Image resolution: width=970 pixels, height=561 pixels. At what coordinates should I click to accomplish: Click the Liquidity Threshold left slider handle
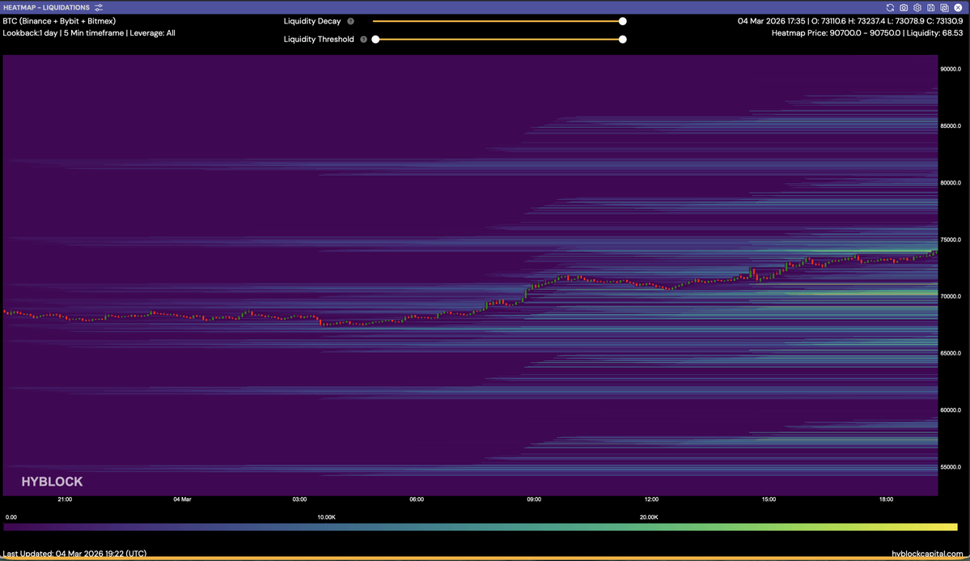[375, 39]
